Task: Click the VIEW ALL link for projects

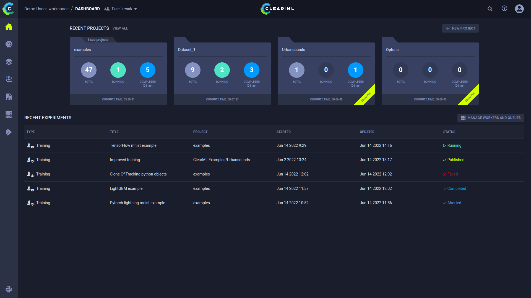Action: (x=120, y=28)
